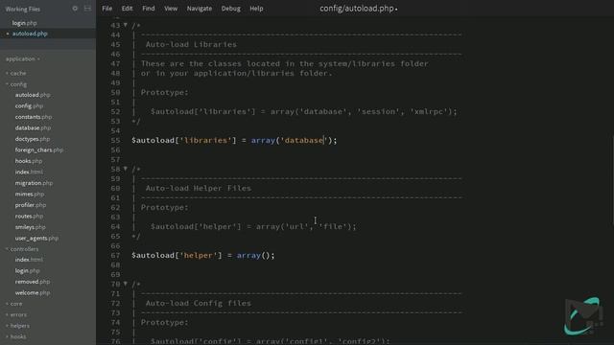Click the 'helper' key on line 67
The width and height of the screenshot is (614, 345).
click(x=199, y=255)
